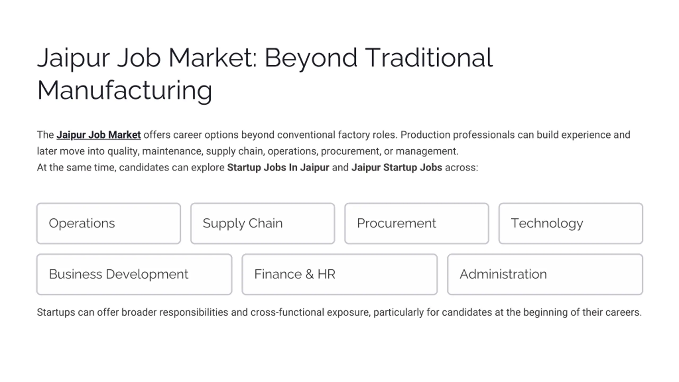Click the first title line ending in Traditional
679x382 pixels.
265,58
